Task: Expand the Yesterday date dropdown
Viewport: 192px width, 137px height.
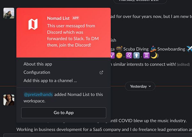Action: pyautogui.click(x=140, y=86)
